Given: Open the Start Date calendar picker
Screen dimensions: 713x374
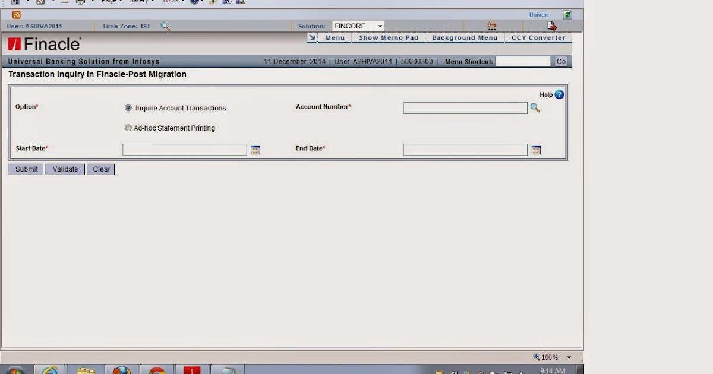Looking at the screenshot, I should pos(255,150).
